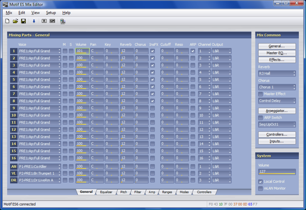Click the Open file folder icon
306x210 pixels.
[15, 21]
